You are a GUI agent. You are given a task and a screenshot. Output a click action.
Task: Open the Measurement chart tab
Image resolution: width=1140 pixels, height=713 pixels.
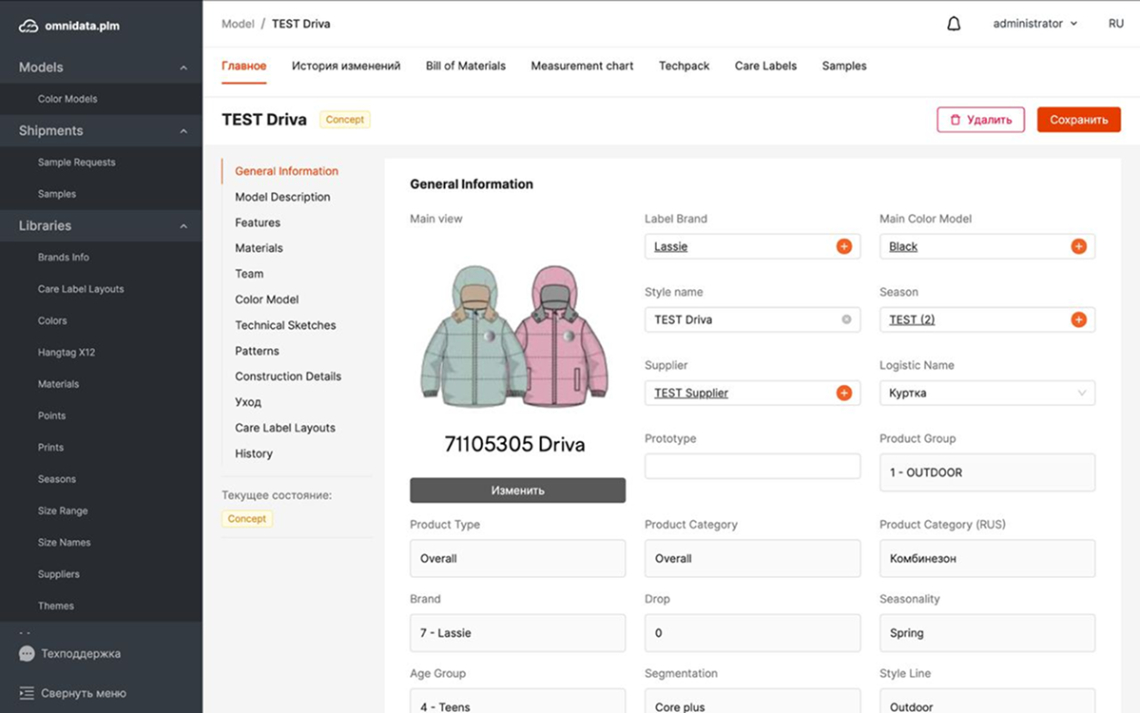(x=582, y=66)
